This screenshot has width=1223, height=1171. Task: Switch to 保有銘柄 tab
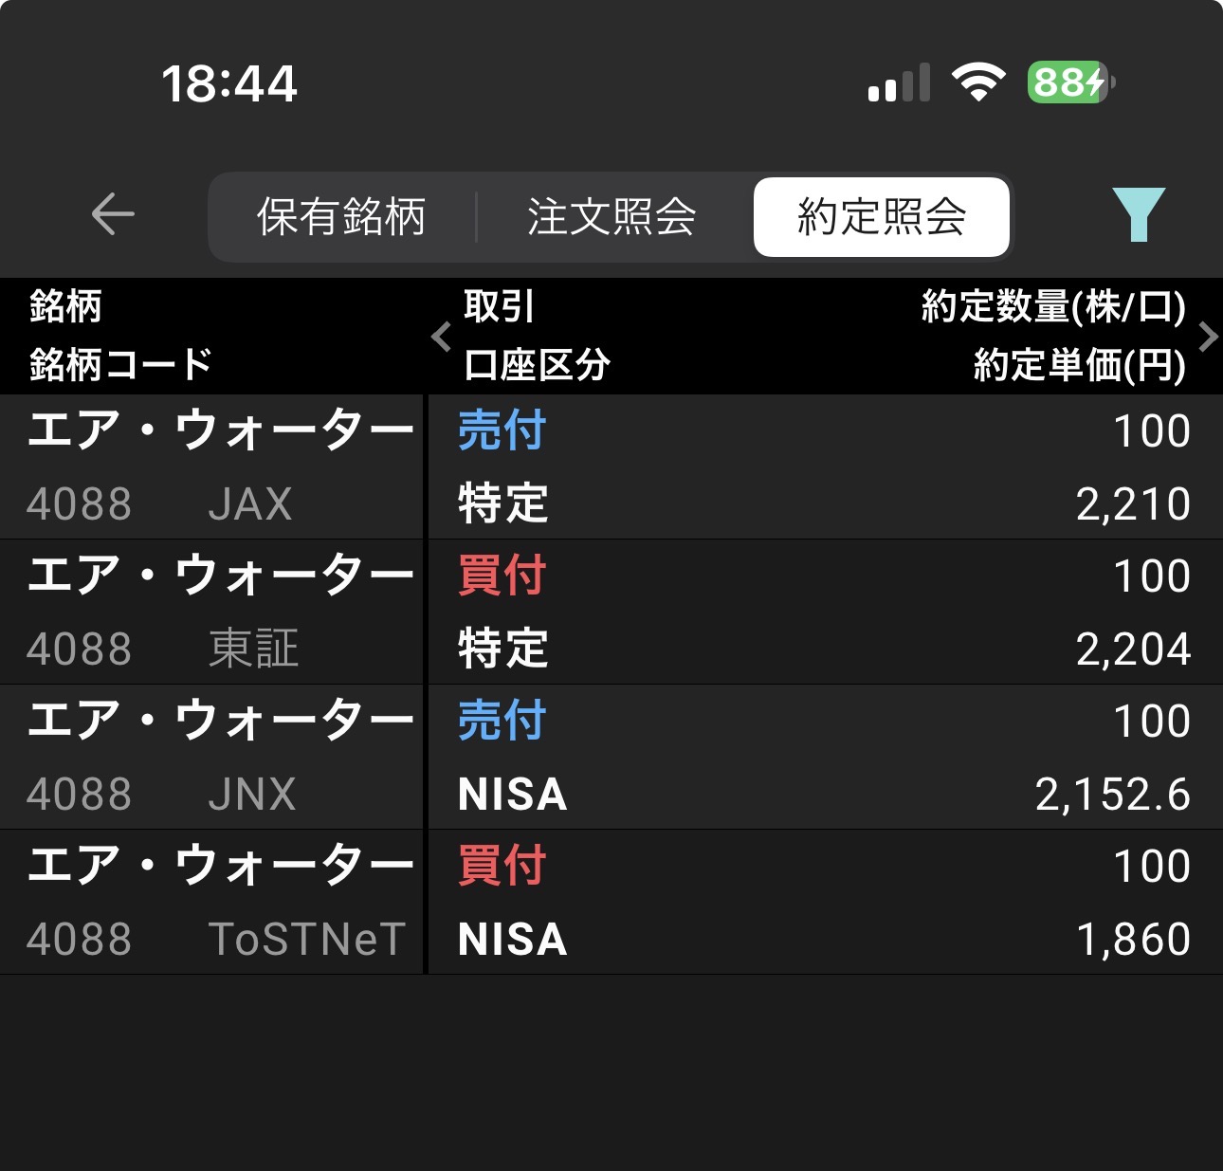click(341, 216)
